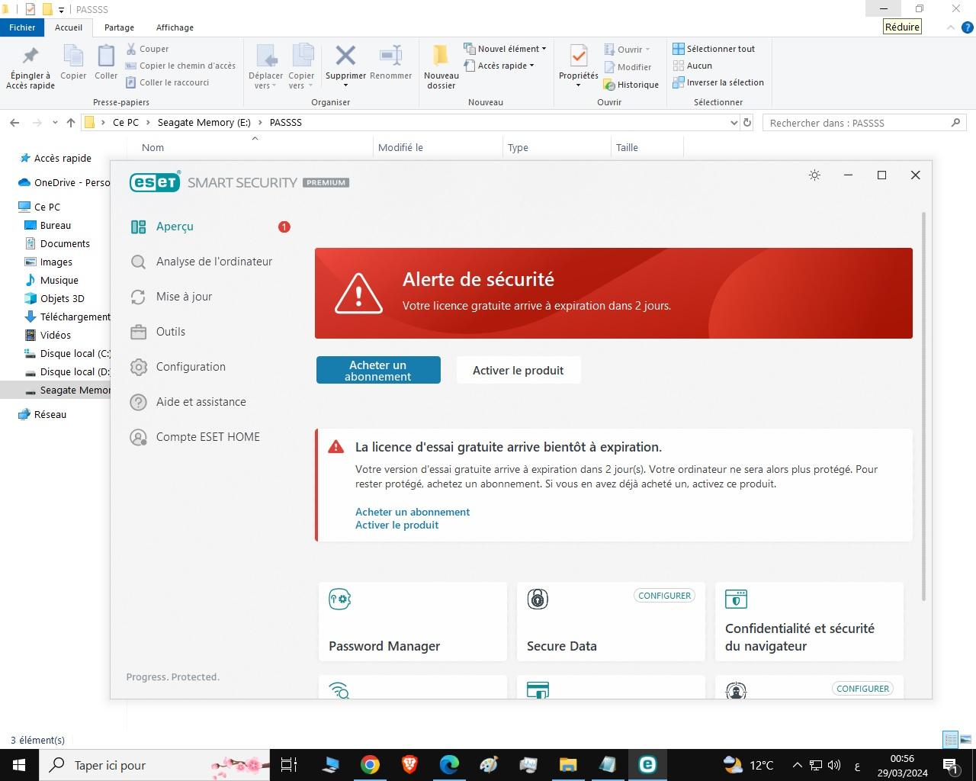Screen dimensions: 976x781
Task: Click Activer le produit link
Action: [x=396, y=525]
